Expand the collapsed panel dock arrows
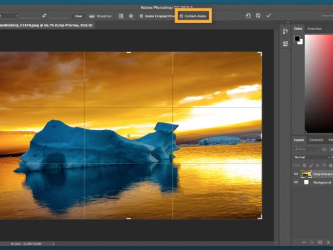This screenshot has height=250, width=333. click(x=288, y=22)
